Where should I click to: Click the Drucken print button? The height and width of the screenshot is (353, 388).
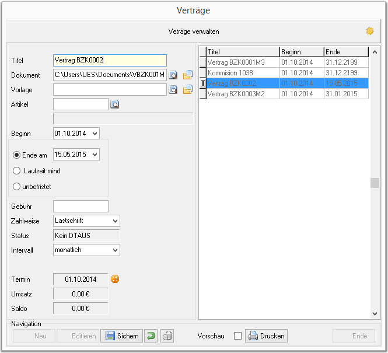tap(266, 335)
